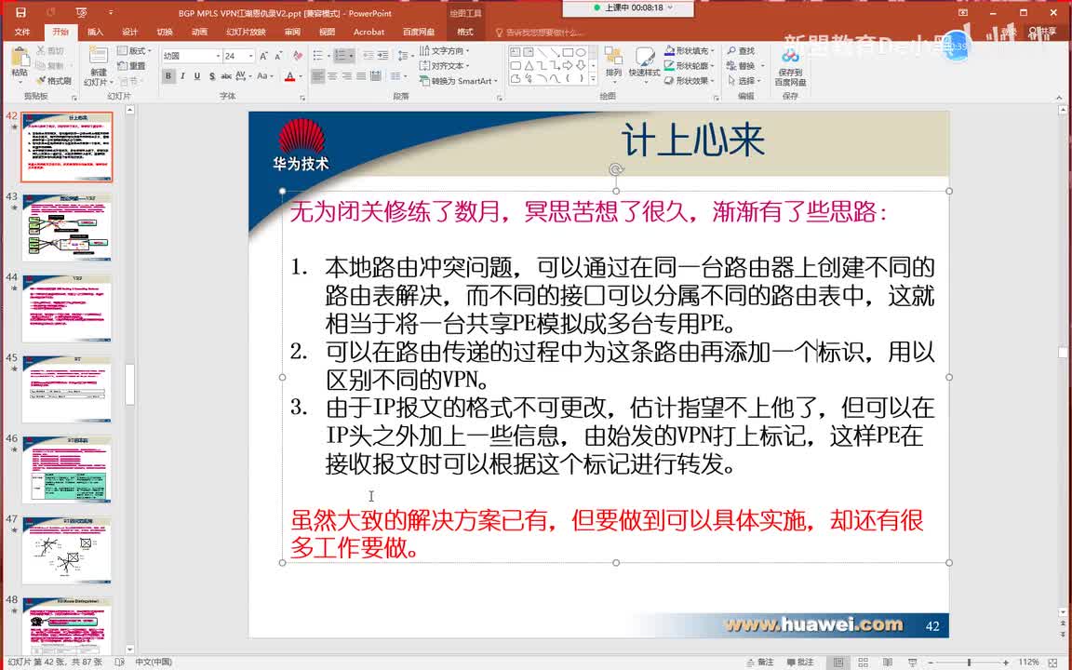The width and height of the screenshot is (1072, 670).
Task: Click Replace (替换) button
Action: (x=745, y=66)
